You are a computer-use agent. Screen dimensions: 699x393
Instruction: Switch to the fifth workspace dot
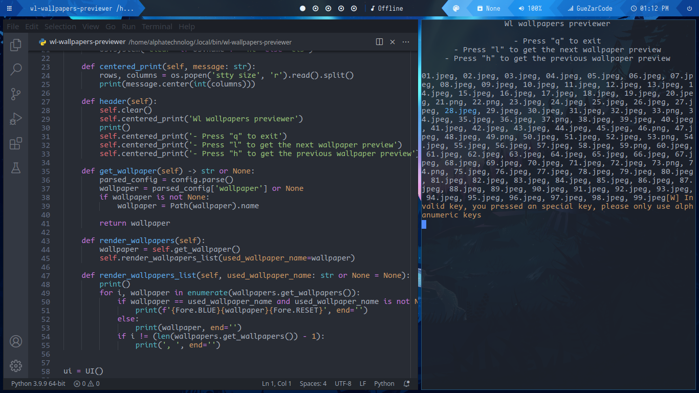tap(354, 8)
